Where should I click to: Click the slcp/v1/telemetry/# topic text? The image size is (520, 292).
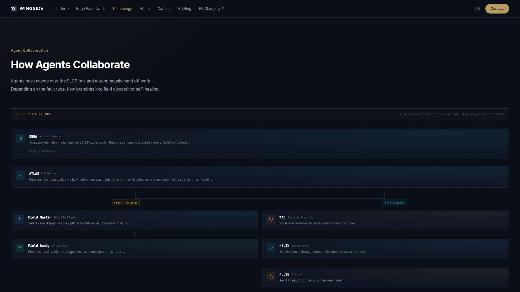click(x=415, y=114)
